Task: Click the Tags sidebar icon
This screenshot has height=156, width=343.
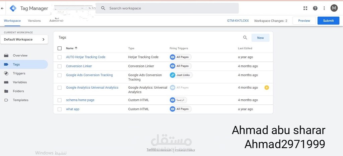Action: click(x=6, y=64)
